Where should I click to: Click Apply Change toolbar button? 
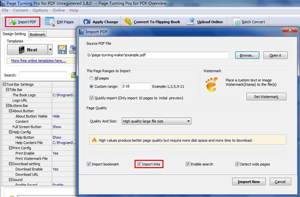(100, 22)
